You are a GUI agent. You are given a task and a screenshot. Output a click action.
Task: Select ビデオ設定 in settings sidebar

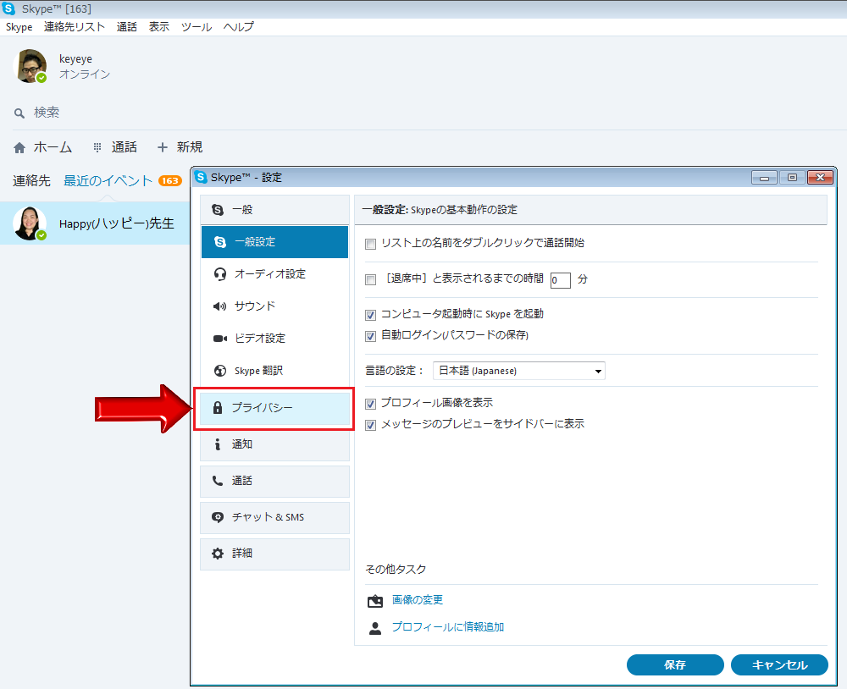coord(275,339)
